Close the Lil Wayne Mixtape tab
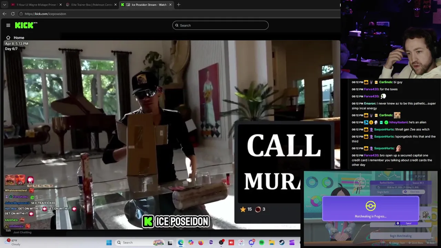 61,5
